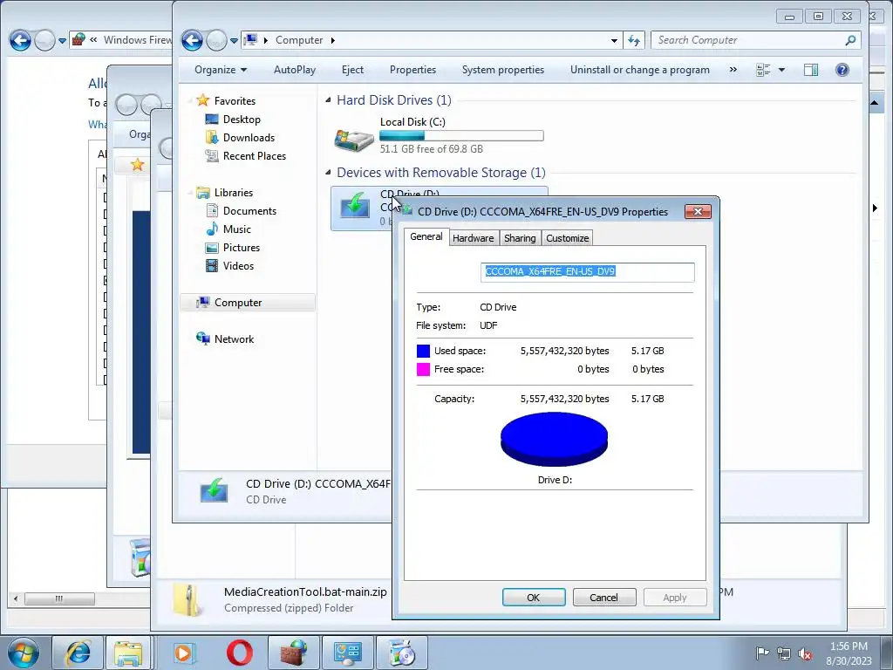The width and height of the screenshot is (893, 670).
Task: Open Windows Explorer taskbar button
Action: pos(127,653)
